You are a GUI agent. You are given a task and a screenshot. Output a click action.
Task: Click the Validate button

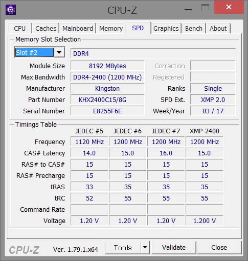point(174,247)
